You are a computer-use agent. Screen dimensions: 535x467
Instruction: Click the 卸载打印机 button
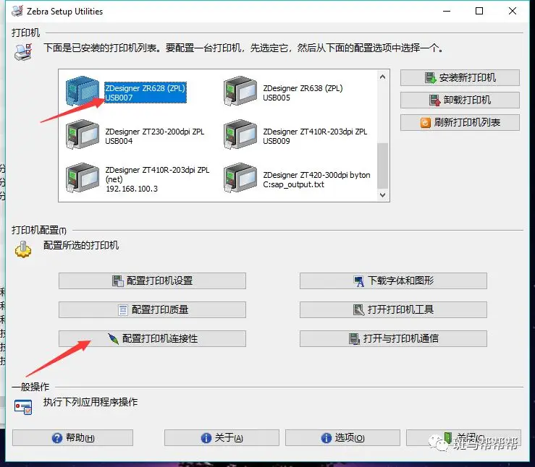[460, 100]
